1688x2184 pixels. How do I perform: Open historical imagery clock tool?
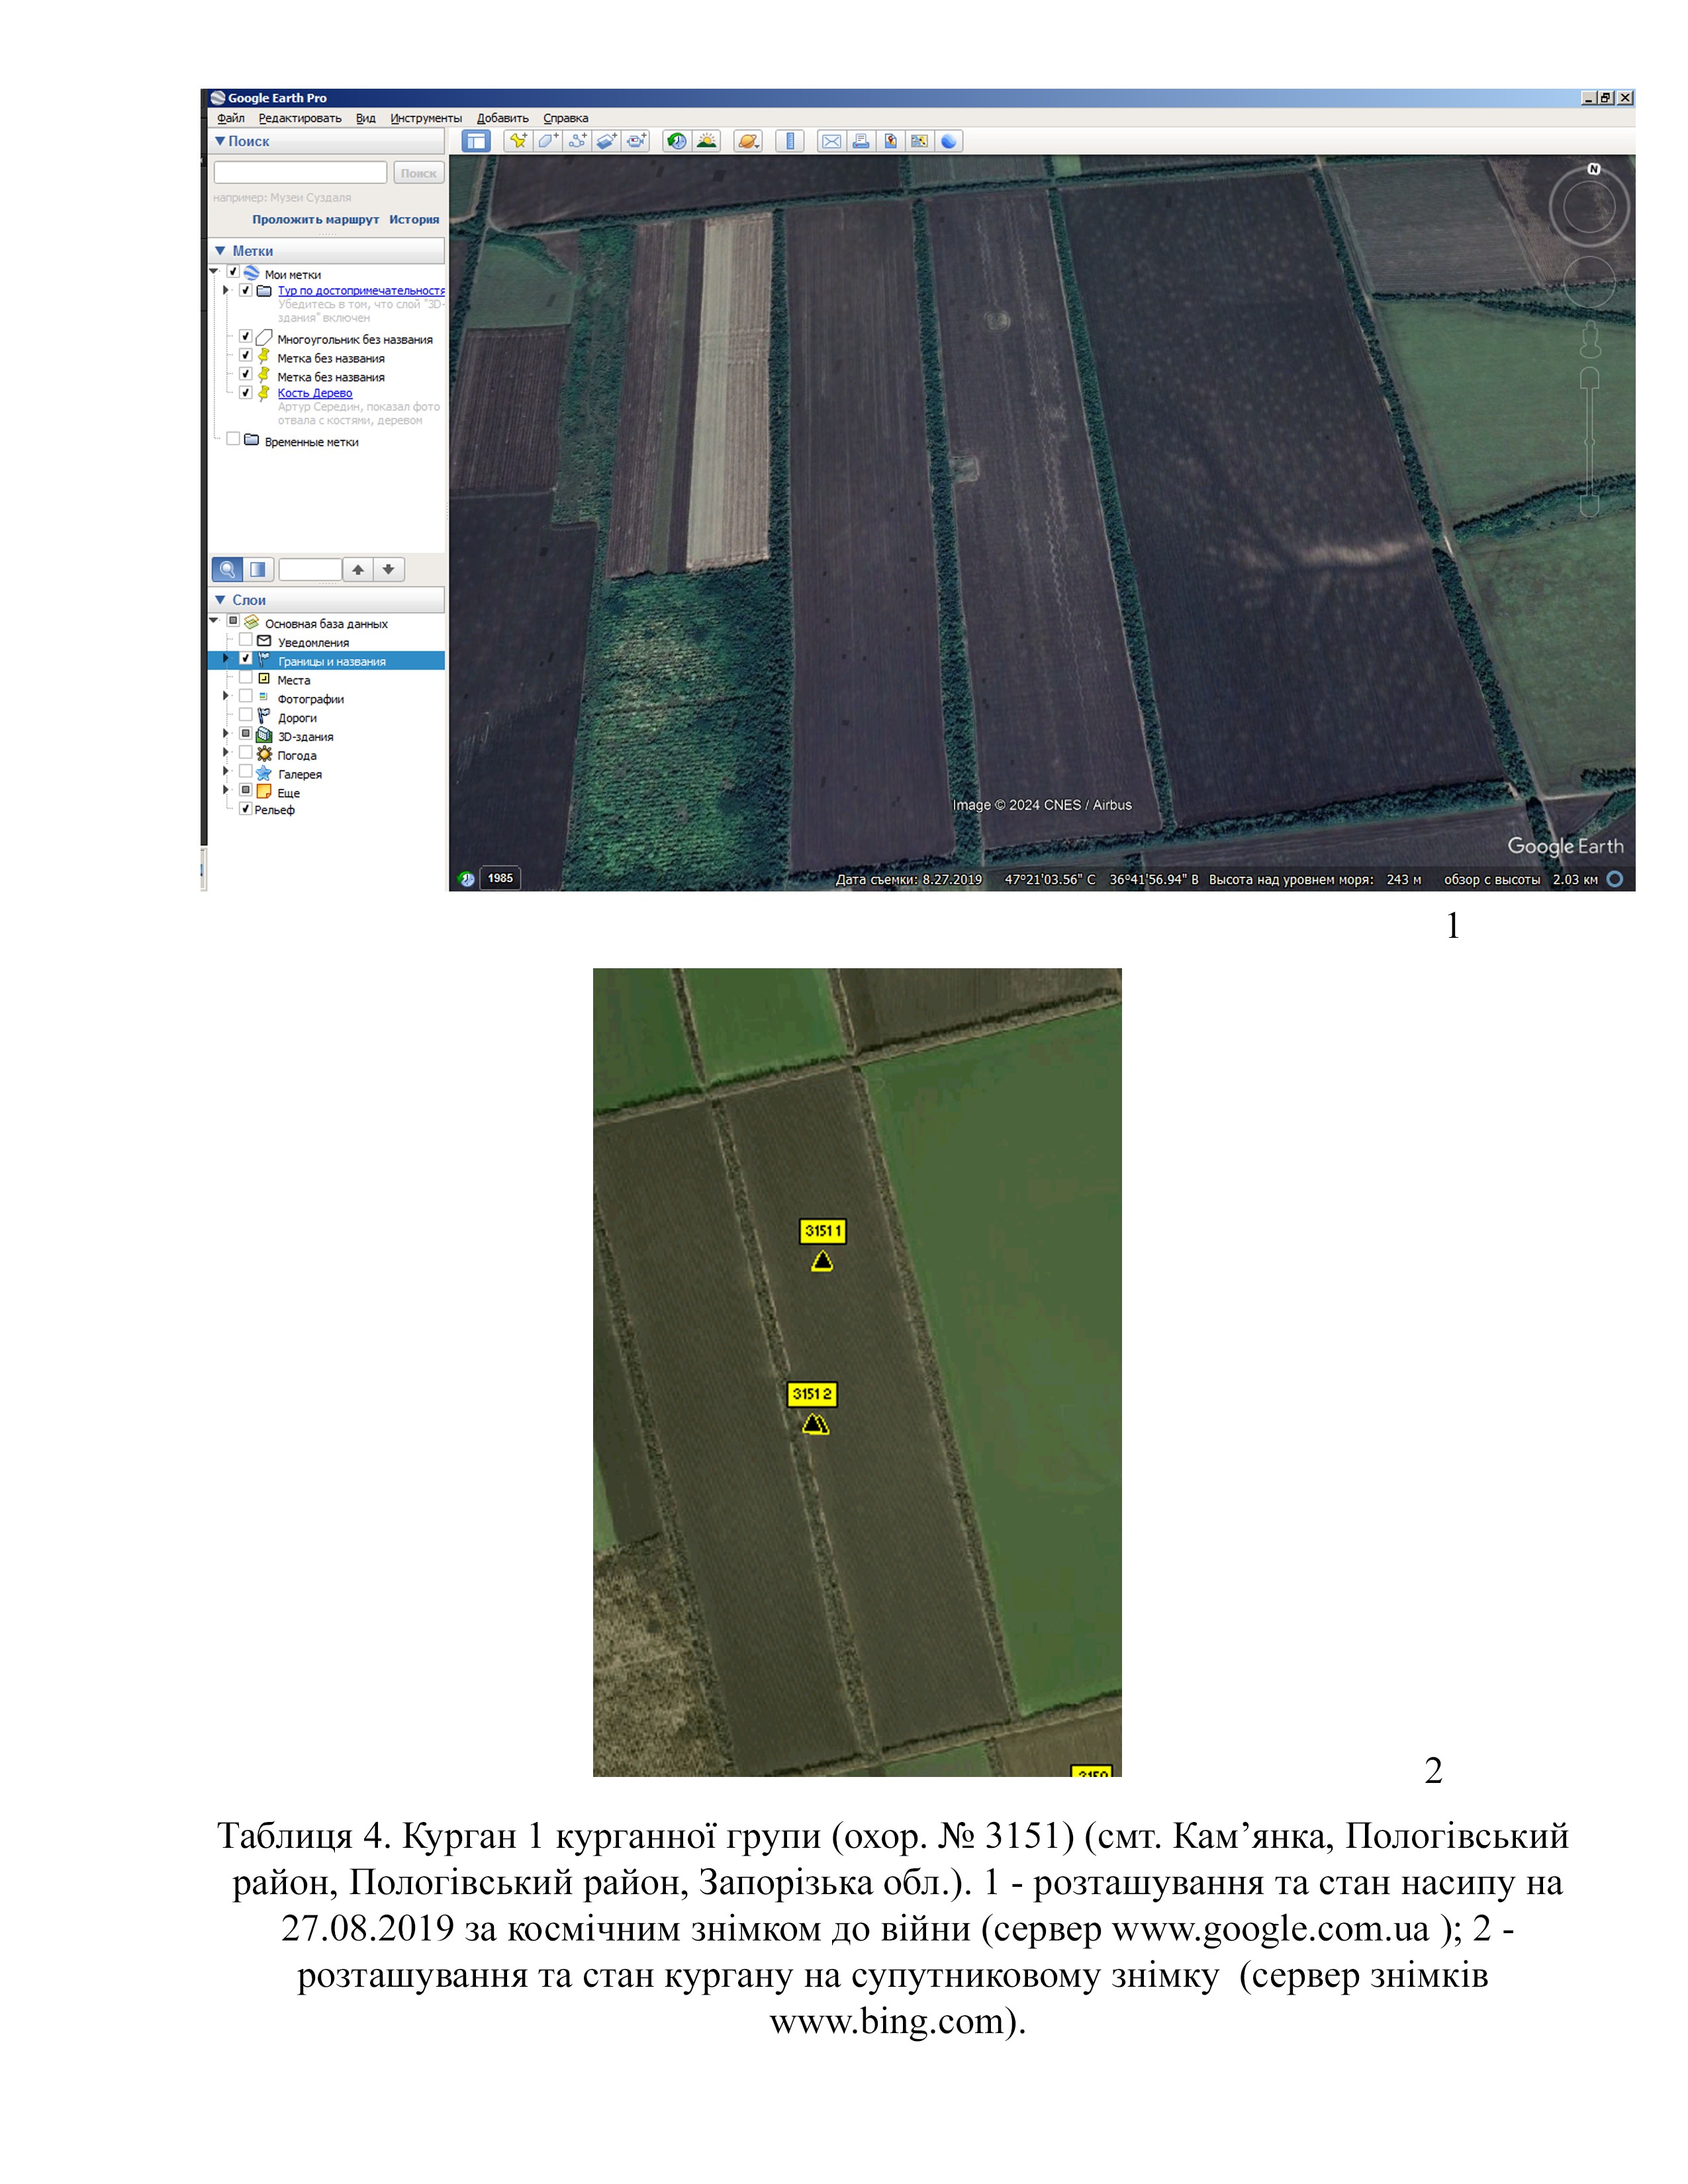click(677, 141)
